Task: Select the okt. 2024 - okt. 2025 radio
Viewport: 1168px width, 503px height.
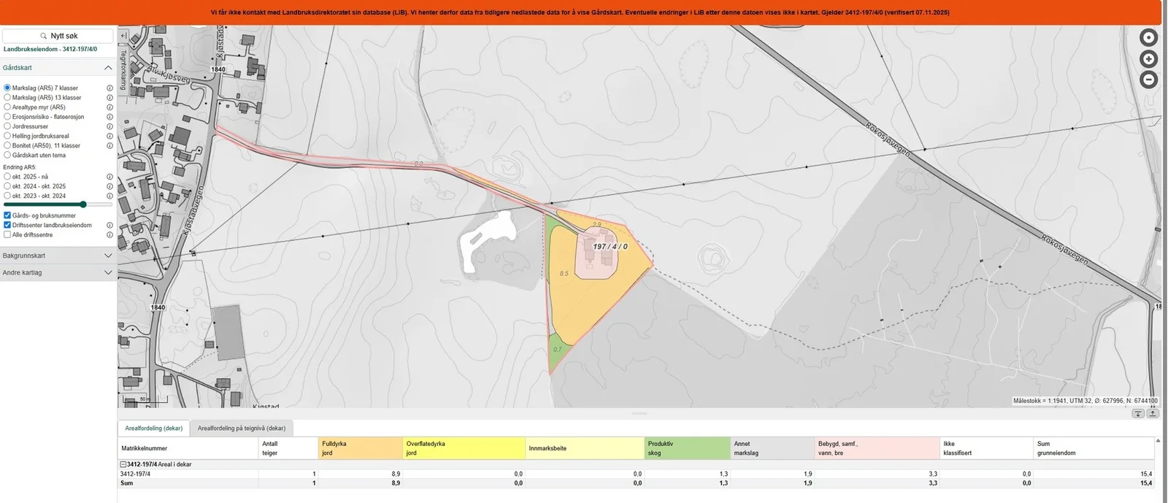Action: coord(7,186)
